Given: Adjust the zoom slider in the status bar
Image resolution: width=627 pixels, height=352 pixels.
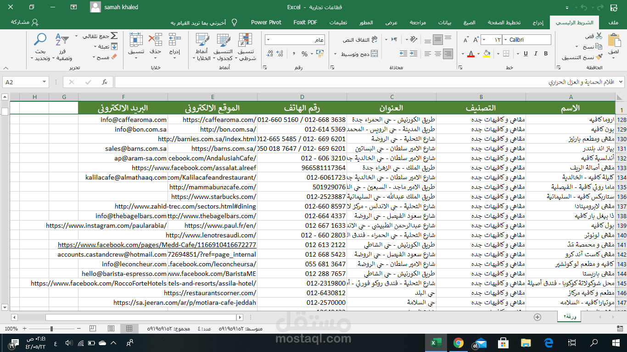Looking at the screenshot, I should 51,329.
